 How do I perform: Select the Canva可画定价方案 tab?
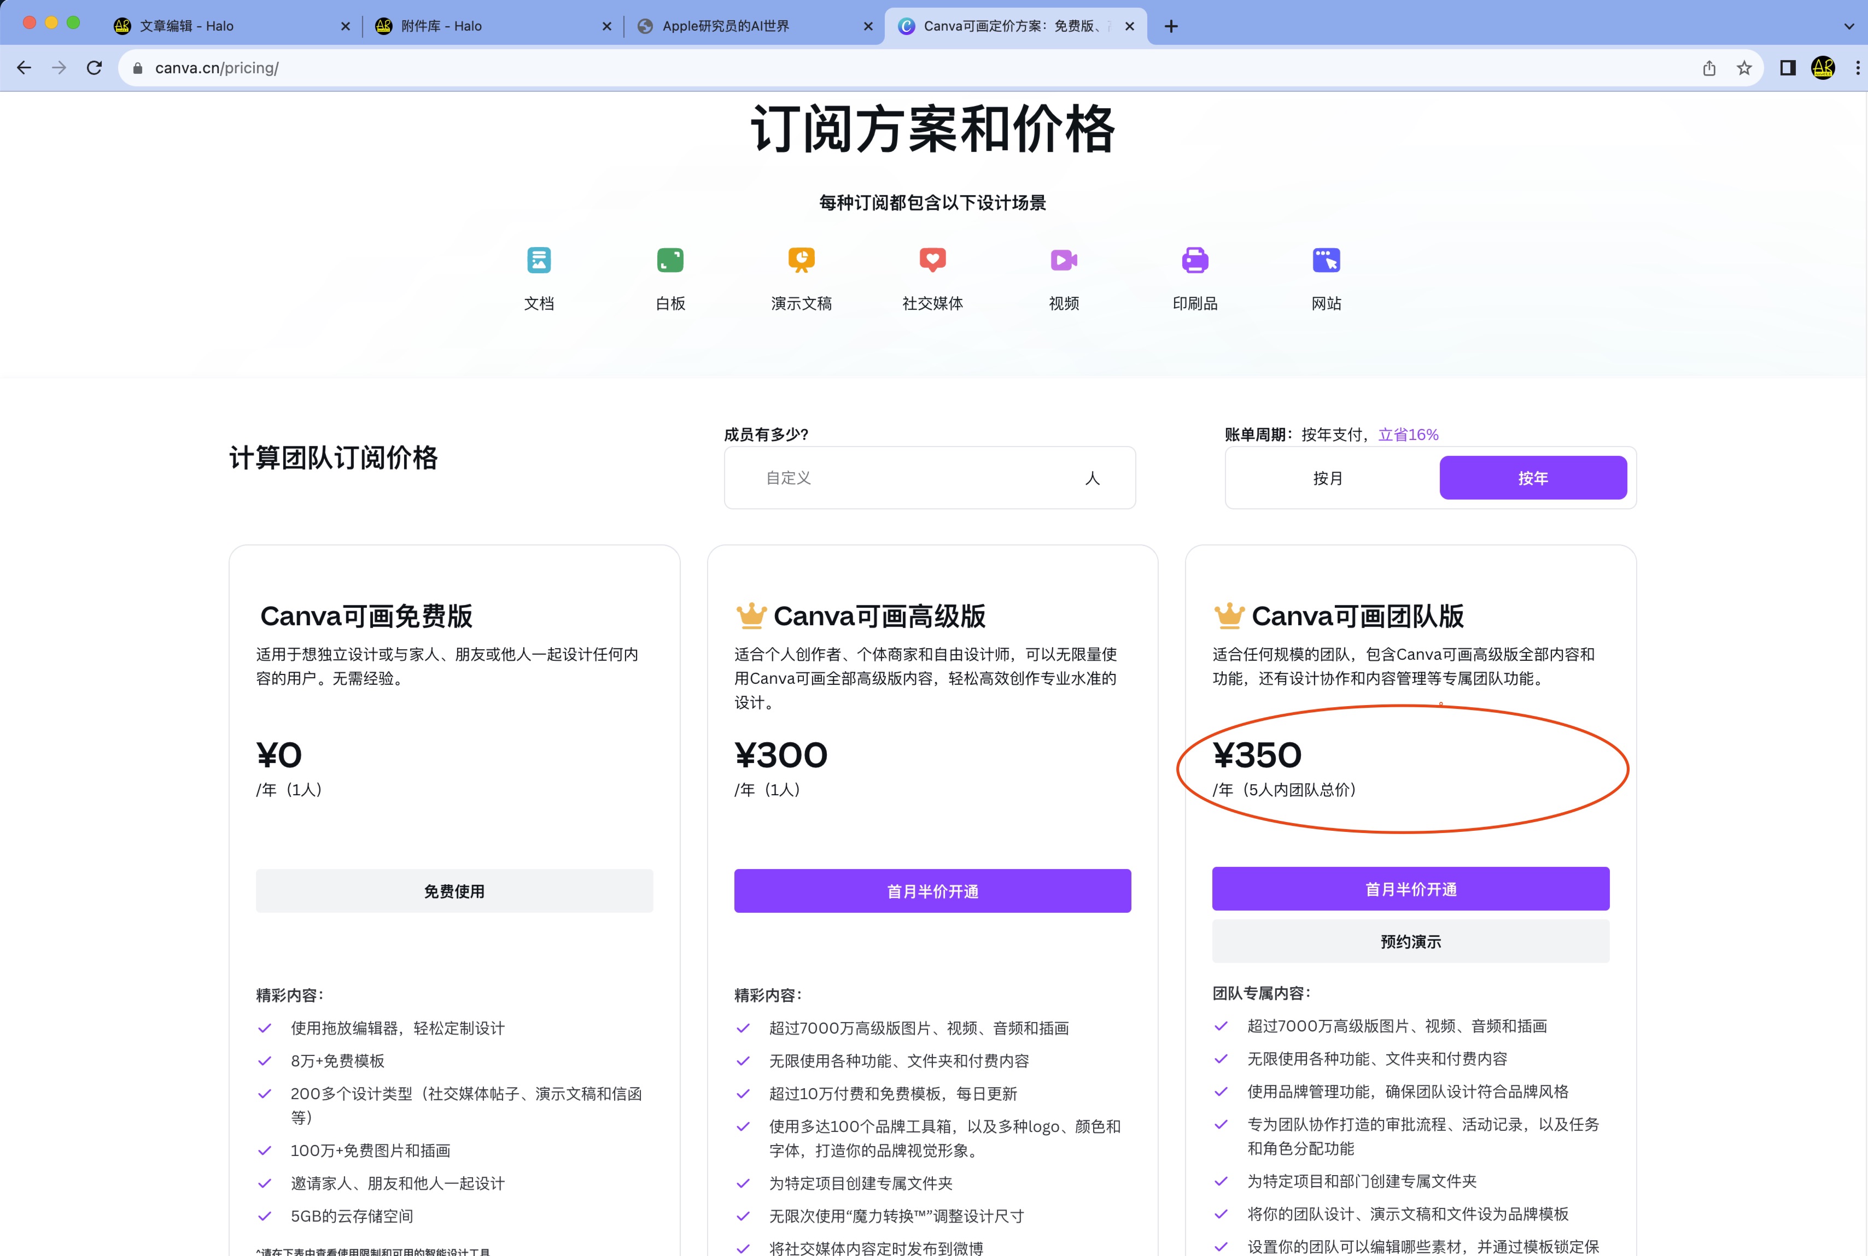(1016, 26)
